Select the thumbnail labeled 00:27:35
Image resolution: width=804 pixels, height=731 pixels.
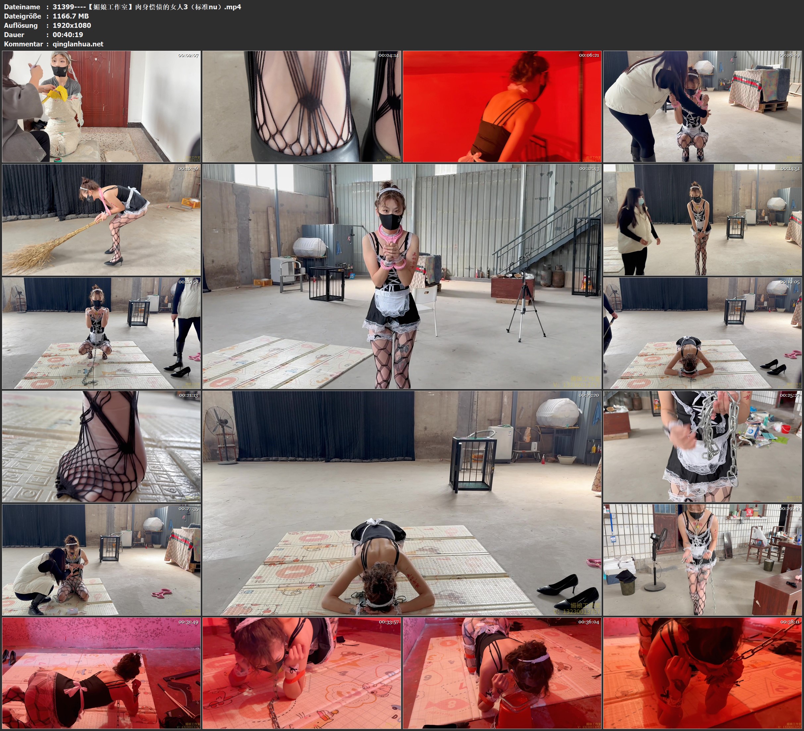point(101,559)
